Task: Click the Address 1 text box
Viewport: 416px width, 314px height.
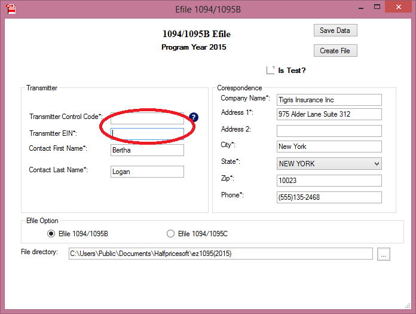Action: click(x=329, y=114)
